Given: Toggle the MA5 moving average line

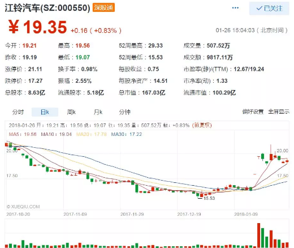Looking at the screenshot, I should coord(23,134).
